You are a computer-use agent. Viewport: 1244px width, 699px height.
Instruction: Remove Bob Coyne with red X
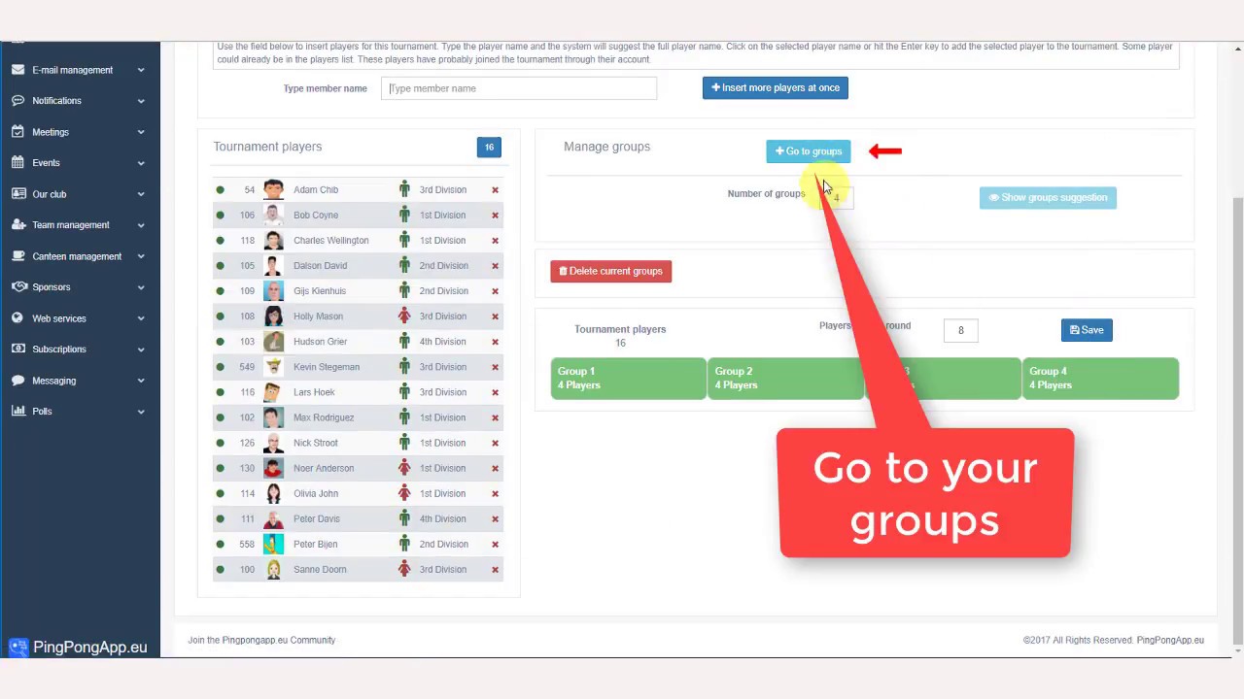(495, 216)
